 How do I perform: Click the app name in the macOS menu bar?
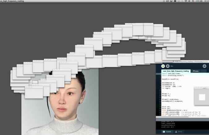click(x=12, y=1)
